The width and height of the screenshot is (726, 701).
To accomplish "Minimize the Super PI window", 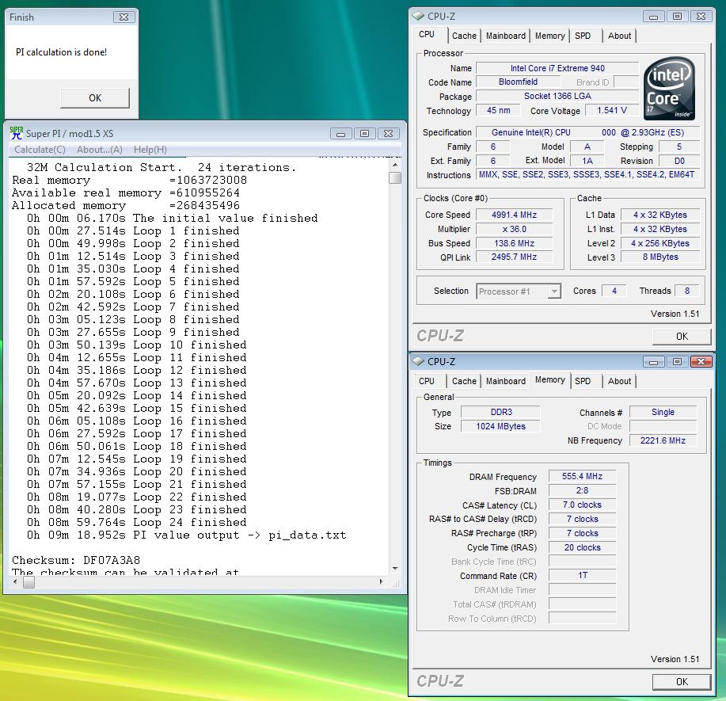I will coord(340,133).
